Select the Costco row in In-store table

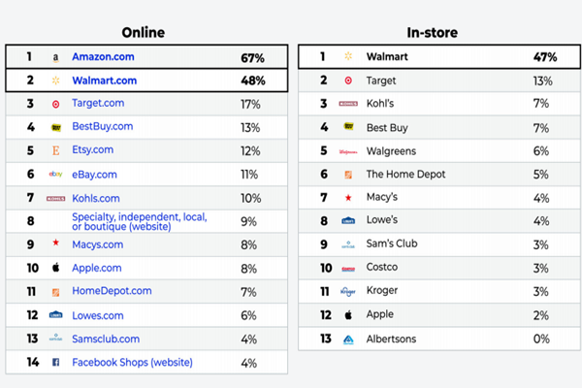(x=439, y=268)
